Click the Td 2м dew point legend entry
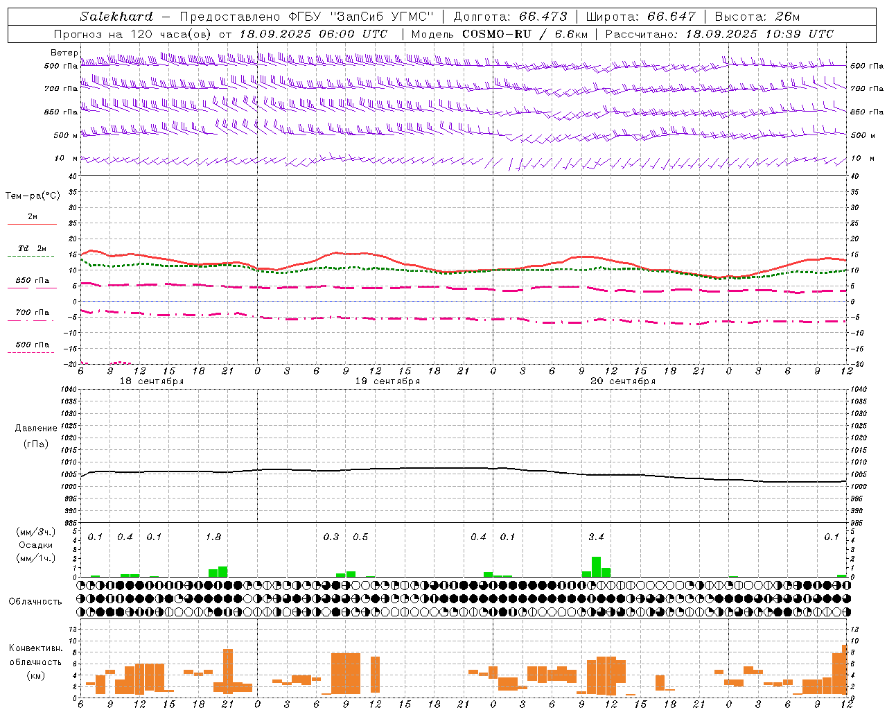Image resolution: width=887 pixels, height=710 pixels. [32, 248]
